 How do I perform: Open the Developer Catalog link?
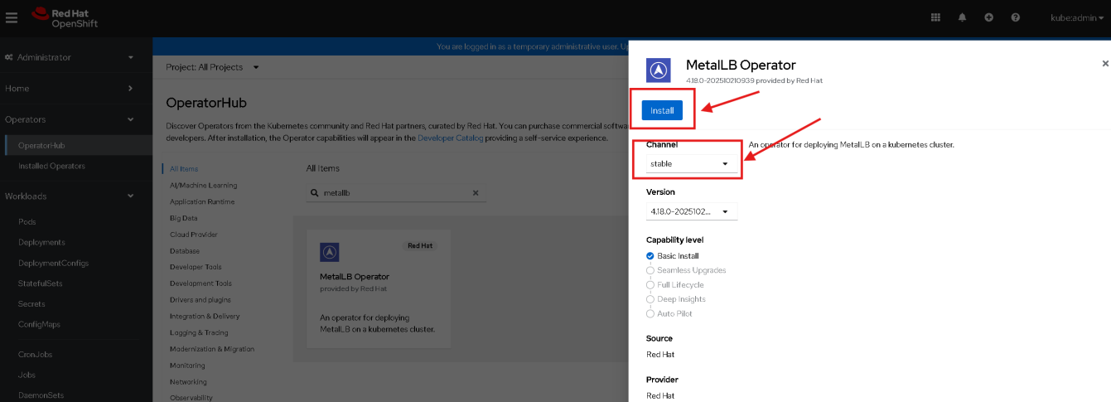[452, 138]
